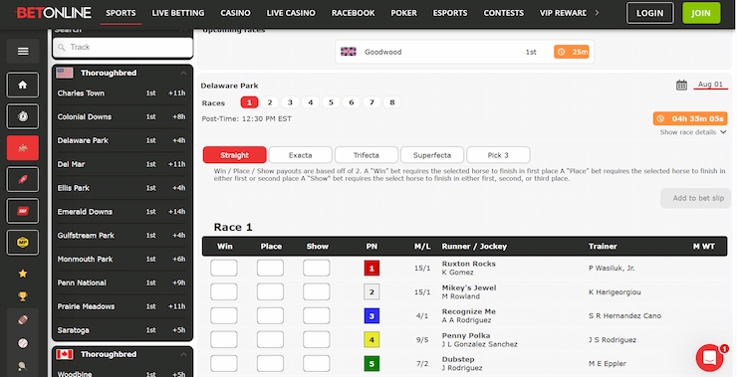The height and width of the screenshot is (377, 737).
Task: Tick Show box for Penny Polka
Action: pyautogui.click(x=317, y=340)
